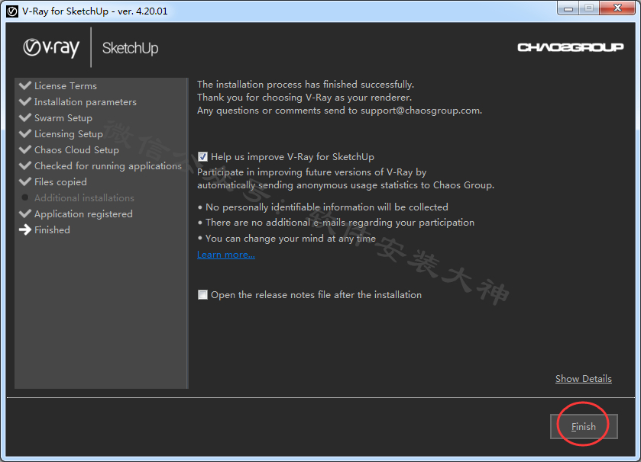Open the Learn more... link
Image resolution: width=641 pixels, height=462 pixels.
pos(226,255)
